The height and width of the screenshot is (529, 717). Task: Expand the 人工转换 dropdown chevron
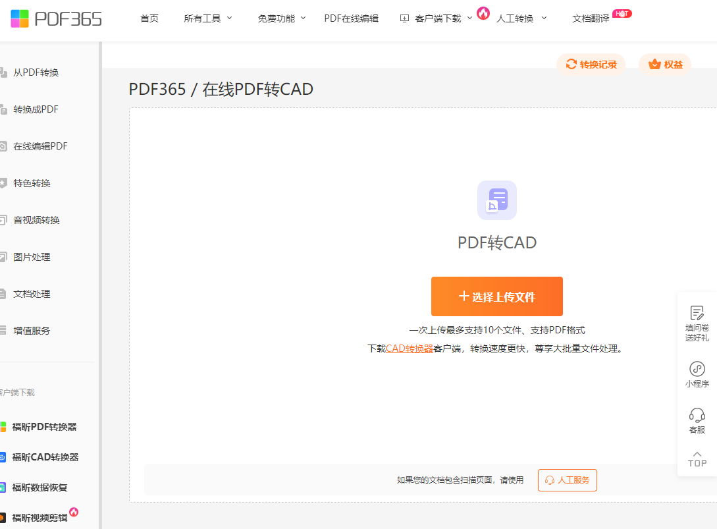(544, 18)
